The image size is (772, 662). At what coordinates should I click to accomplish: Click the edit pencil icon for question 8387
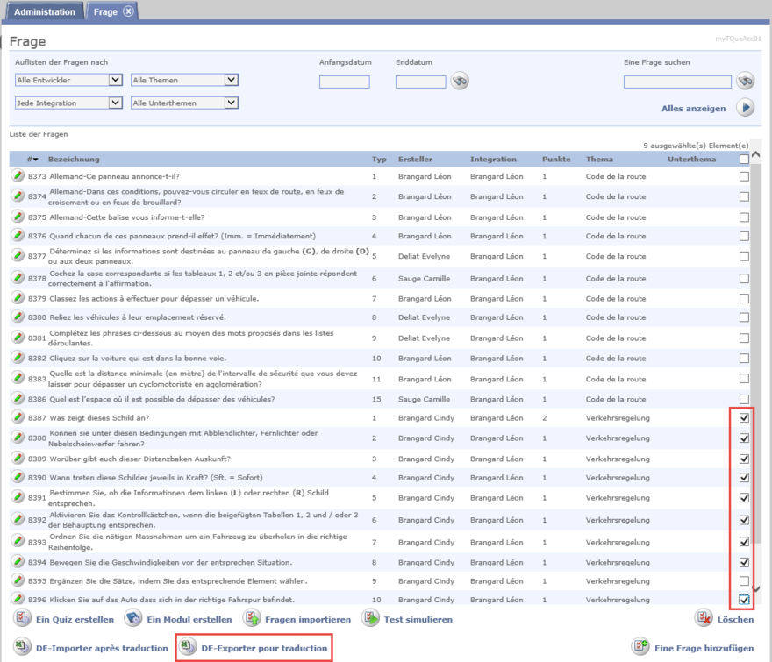pos(18,418)
